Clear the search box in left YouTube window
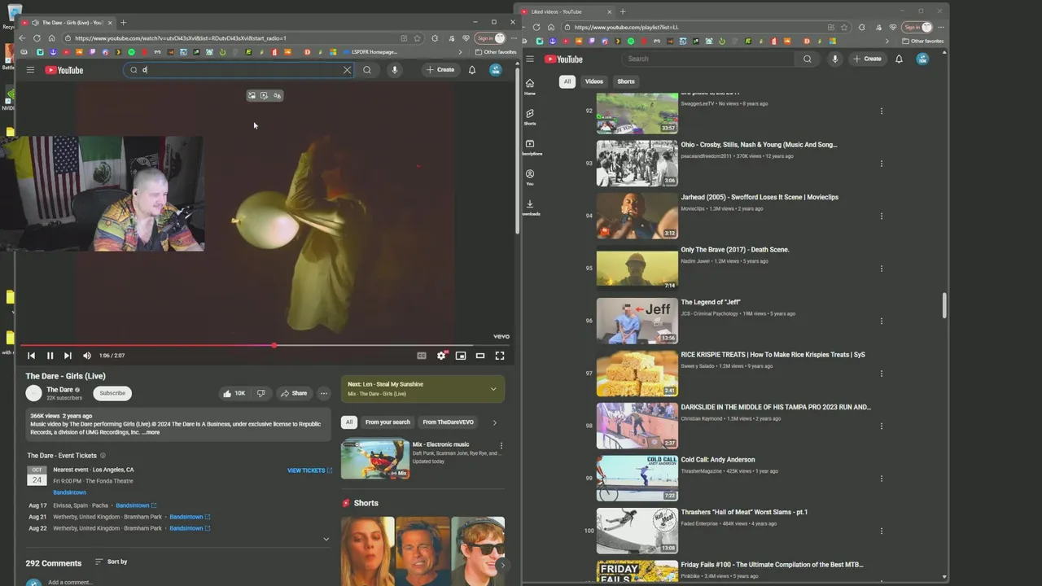The image size is (1042, 586). 347,70
